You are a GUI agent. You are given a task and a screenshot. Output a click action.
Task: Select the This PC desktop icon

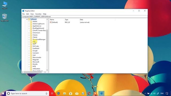(x=5, y=5)
